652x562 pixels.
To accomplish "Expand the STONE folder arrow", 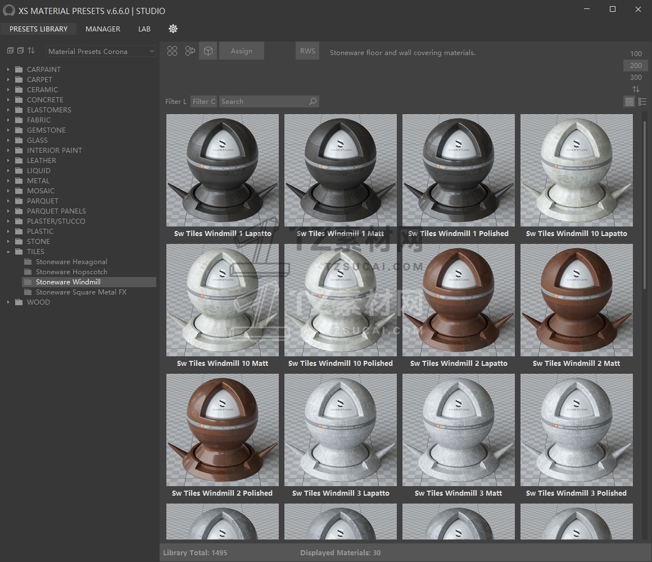I will pyautogui.click(x=8, y=242).
